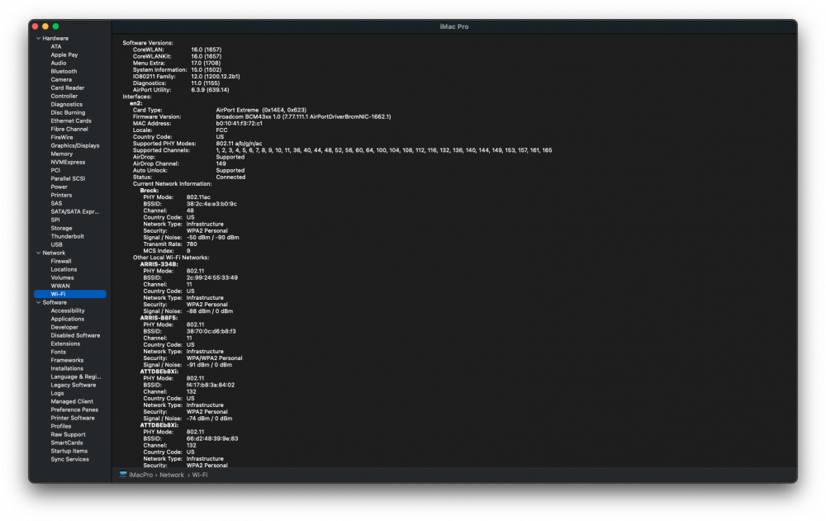The image size is (826, 521).
Task: Open Storage information
Action: pyautogui.click(x=61, y=228)
